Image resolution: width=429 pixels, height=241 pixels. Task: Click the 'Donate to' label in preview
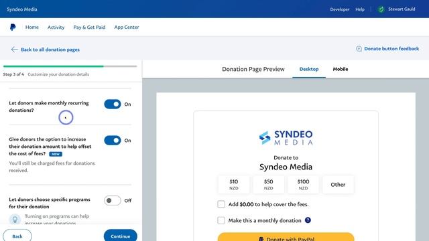coord(286,158)
